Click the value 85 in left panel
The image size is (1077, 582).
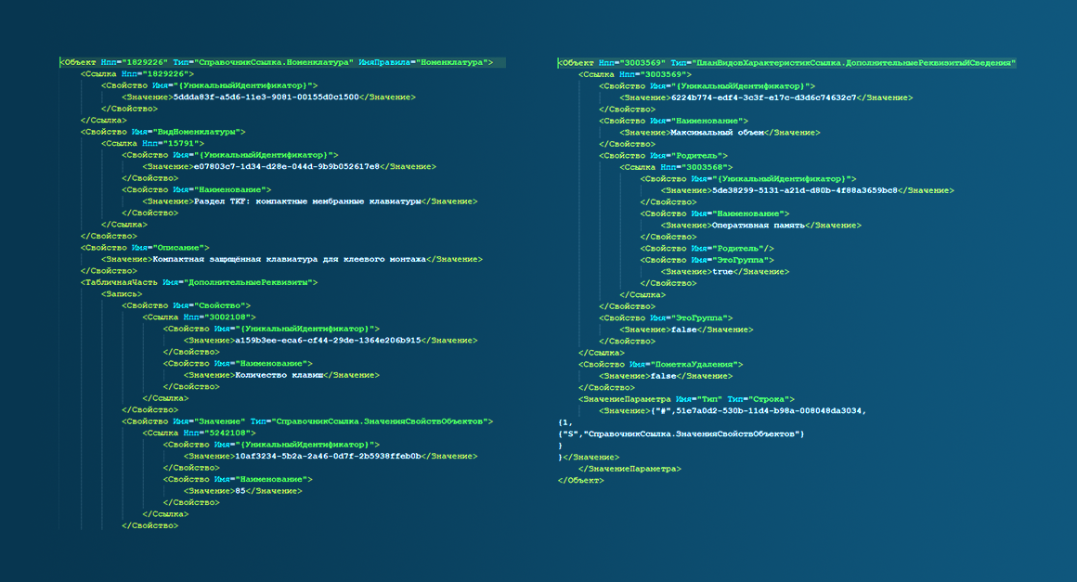[x=240, y=491]
